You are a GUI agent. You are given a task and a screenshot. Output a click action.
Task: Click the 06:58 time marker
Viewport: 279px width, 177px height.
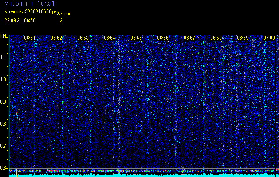pyautogui.click(x=216, y=38)
